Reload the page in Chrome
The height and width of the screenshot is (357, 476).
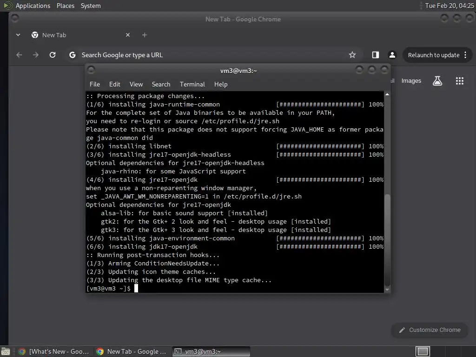point(53,55)
